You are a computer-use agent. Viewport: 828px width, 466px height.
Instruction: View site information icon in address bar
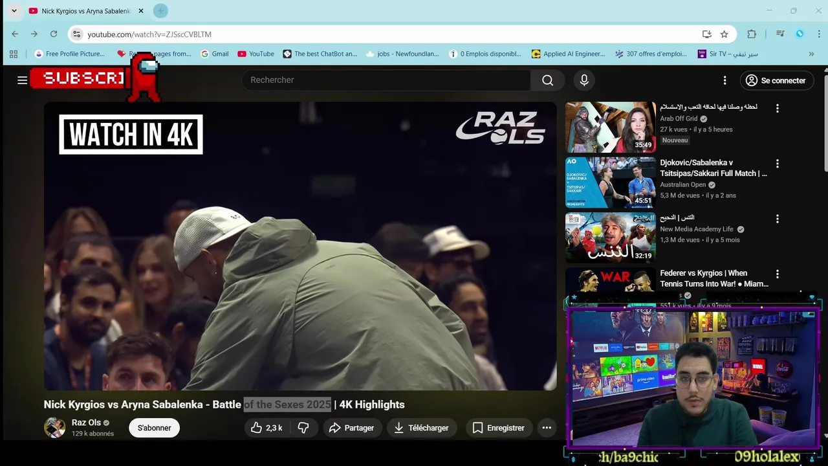pos(76,34)
